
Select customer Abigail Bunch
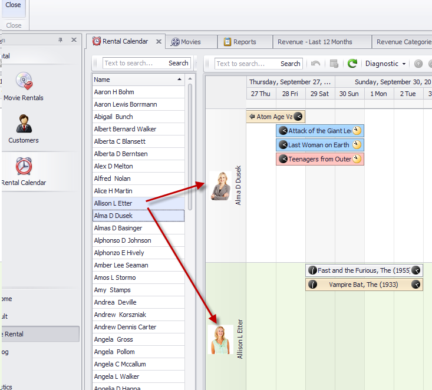click(138, 117)
